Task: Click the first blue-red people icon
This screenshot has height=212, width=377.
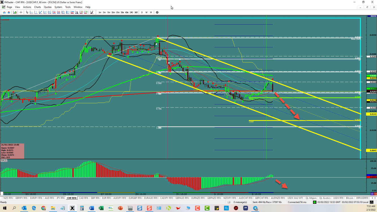Action: (4, 12)
